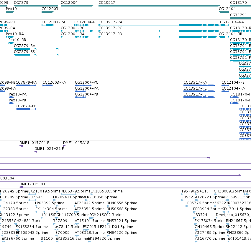Image resolution: width=251 pixels, height=243 pixels.
Task: Click the "337697" EST label
Action: pos(35,197)
